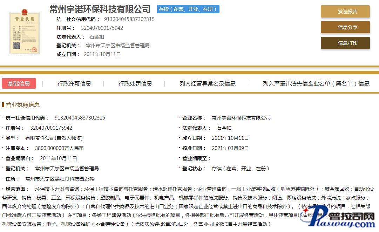Open the 列入严重违法失信企业名单（黑名单）信息 tab
Image resolution: width=379 pixels, height=232 pixels.
[x=316, y=83]
